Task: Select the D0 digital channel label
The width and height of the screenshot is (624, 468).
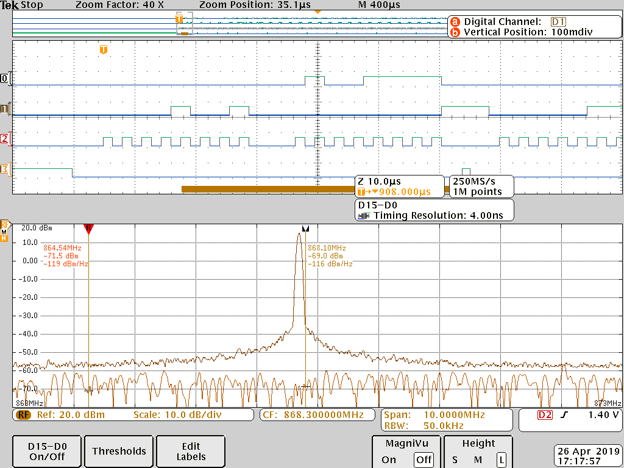Action: click(x=5, y=79)
